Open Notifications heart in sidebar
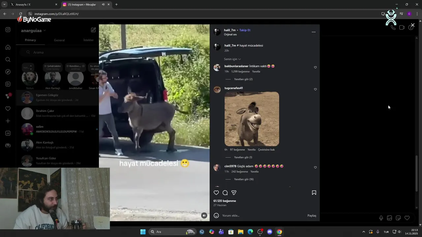 click(8, 109)
